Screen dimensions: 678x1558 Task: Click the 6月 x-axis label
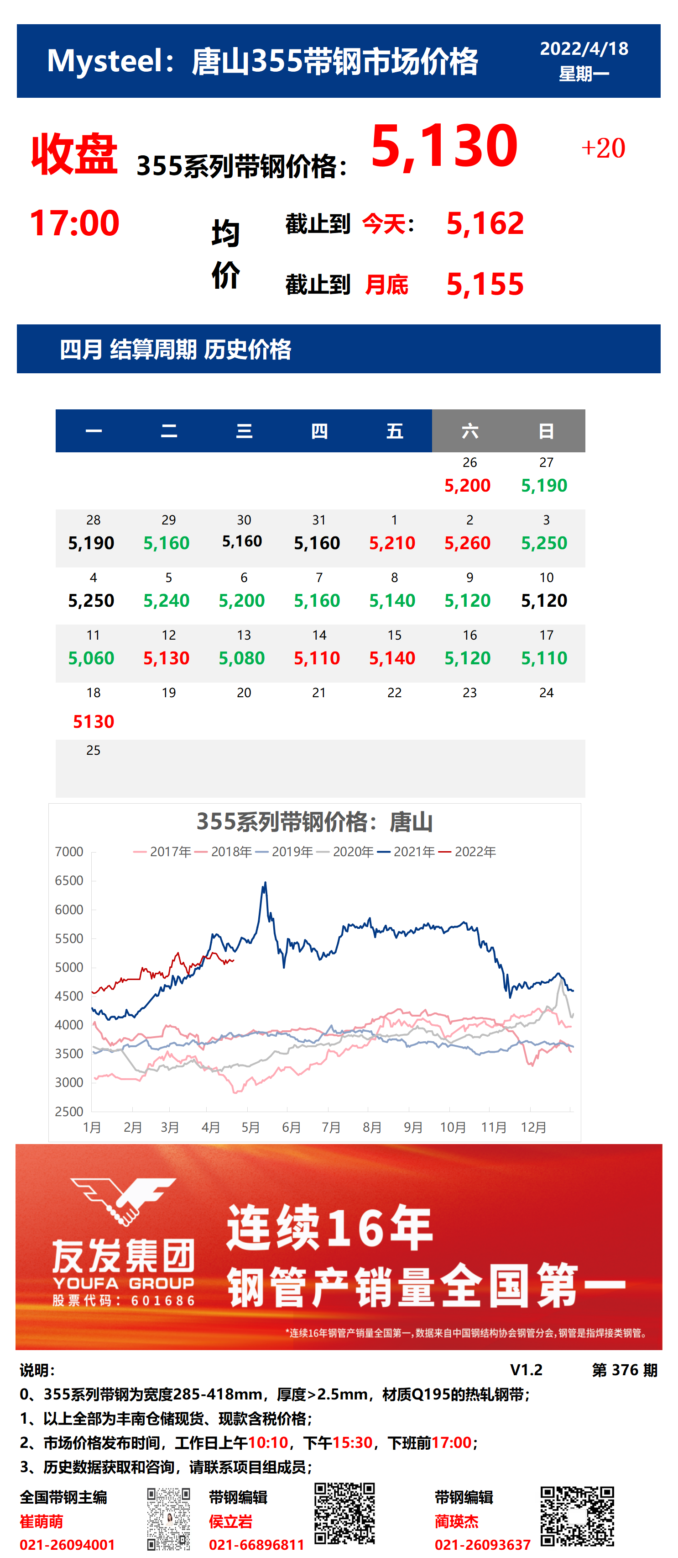291,1127
